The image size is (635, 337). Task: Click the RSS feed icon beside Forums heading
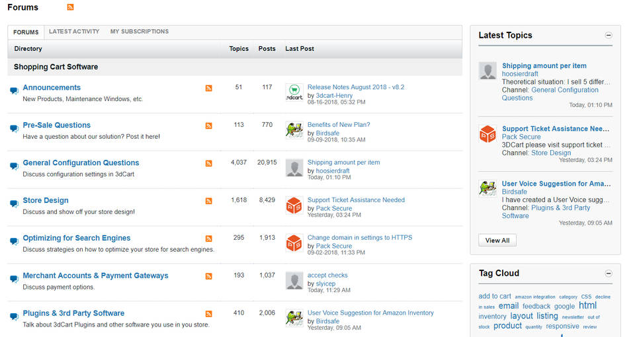(71, 7)
